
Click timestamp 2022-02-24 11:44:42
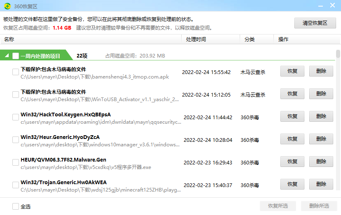click(x=208, y=118)
